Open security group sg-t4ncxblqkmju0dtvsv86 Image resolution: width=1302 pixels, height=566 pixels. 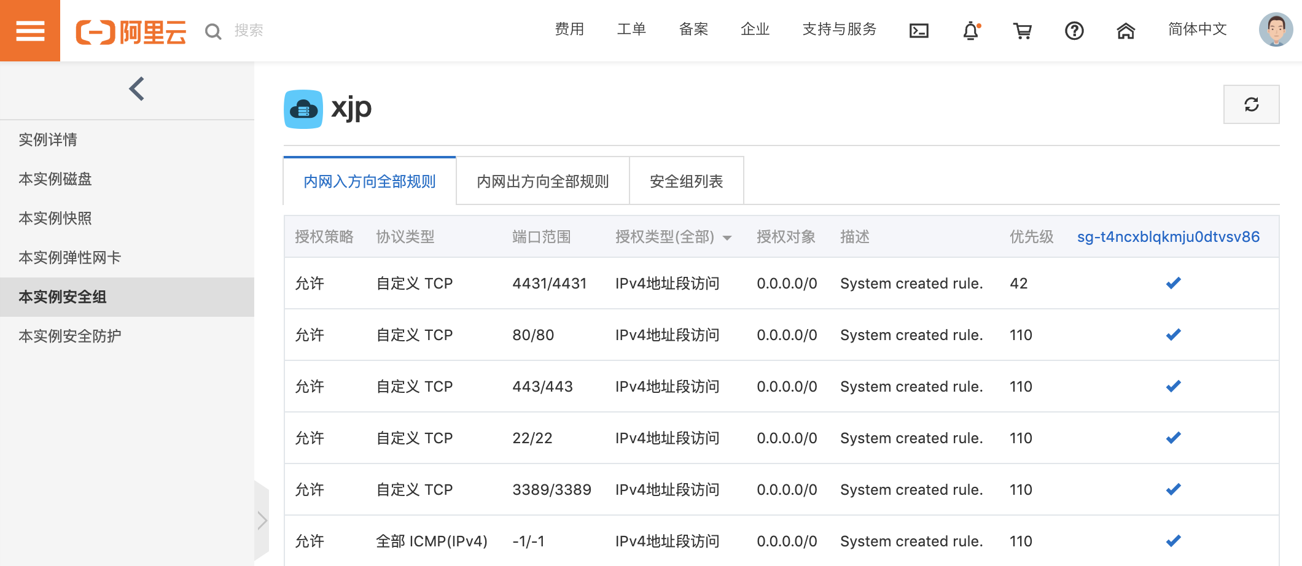click(1168, 236)
